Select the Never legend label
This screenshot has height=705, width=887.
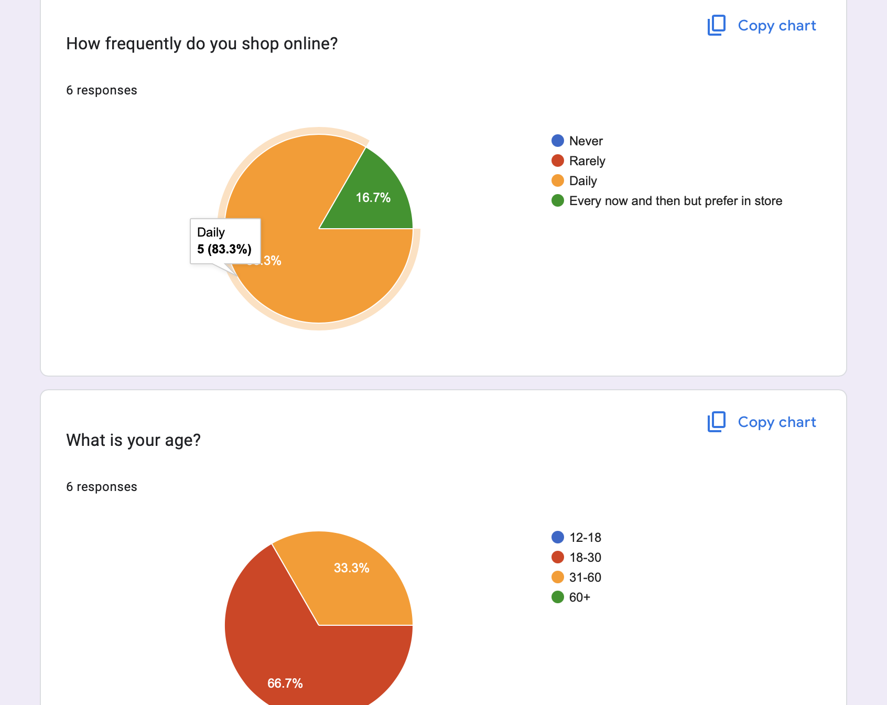point(586,141)
